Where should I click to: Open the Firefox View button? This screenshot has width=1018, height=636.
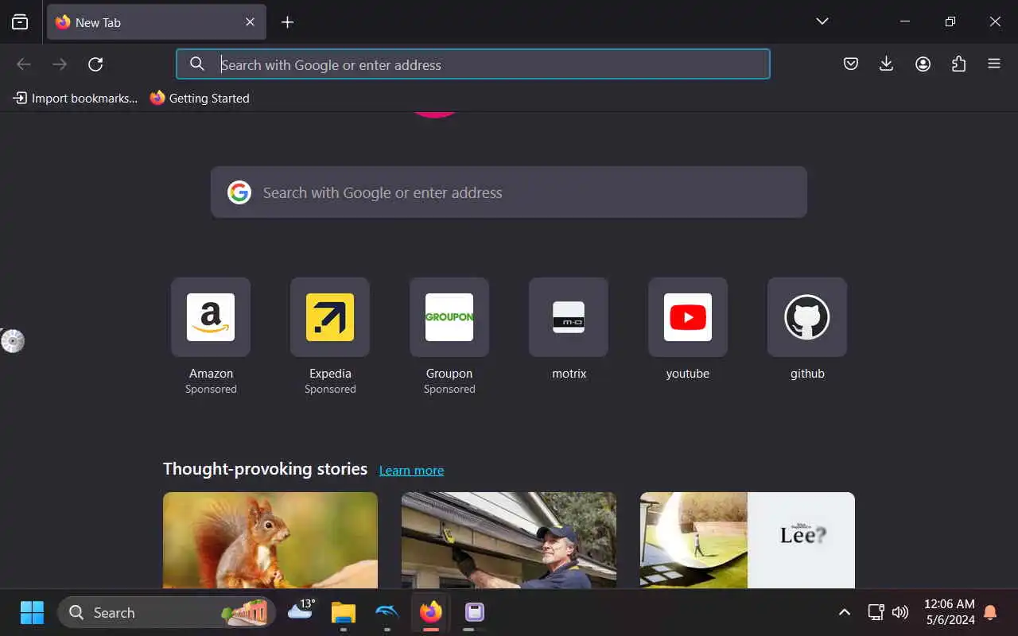coord(20,22)
